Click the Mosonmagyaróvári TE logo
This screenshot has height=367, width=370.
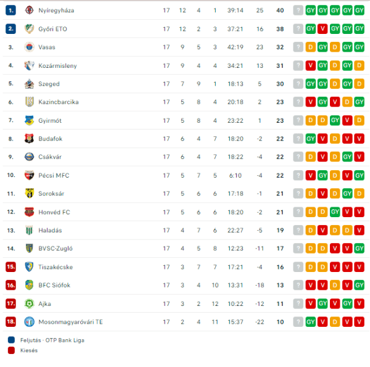pyautogui.click(x=29, y=322)
